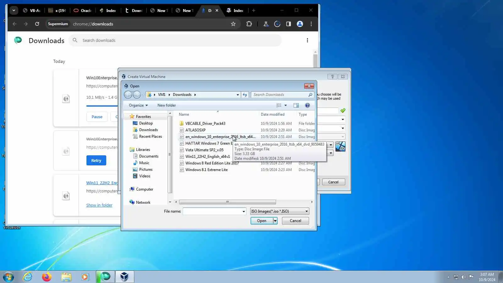
Task: Open the address bar history dropdown in the Open dialog
Action: [238, 95]
